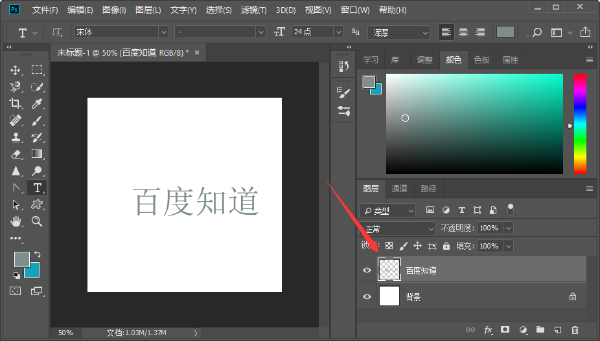Select the Horizontal Type tool in toolbox

pyautogui.click(x=37, y=188)
